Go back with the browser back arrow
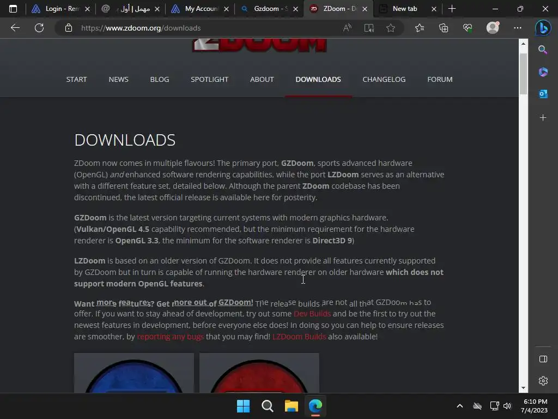The image size is (558, 419). click(15, 28)
